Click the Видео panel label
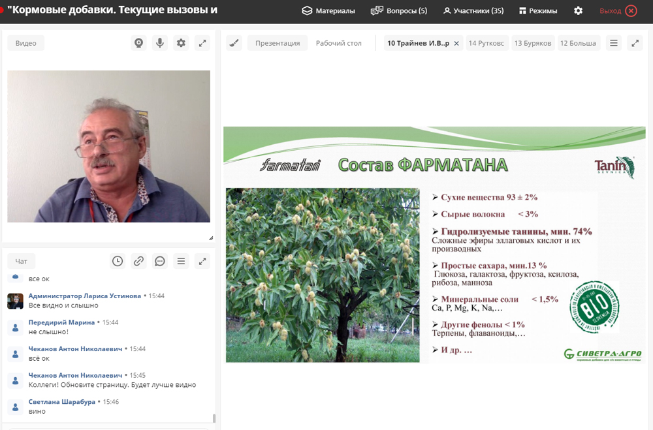 point(26,43)
